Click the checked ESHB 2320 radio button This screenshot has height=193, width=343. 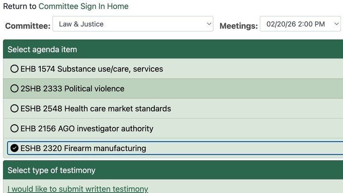pyautogui.click(x=15, y=148)
